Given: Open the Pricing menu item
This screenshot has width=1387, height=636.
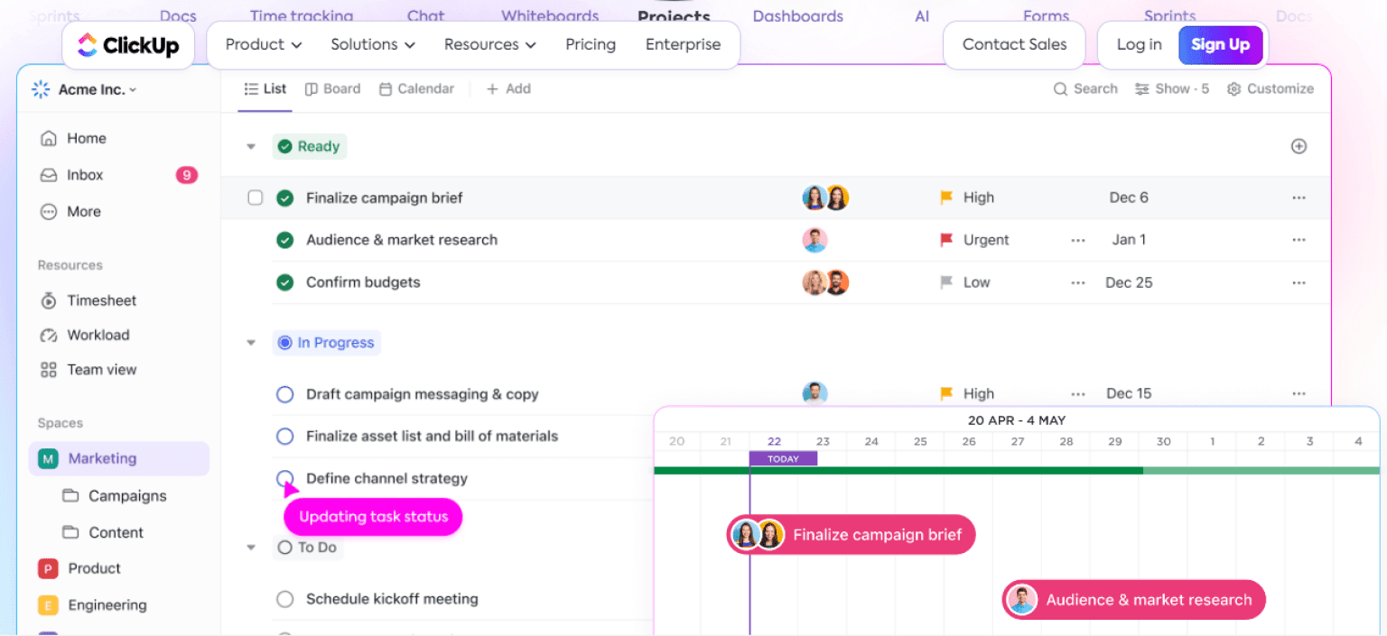Looking at the screenshot, I should click(x=591, y=44).
